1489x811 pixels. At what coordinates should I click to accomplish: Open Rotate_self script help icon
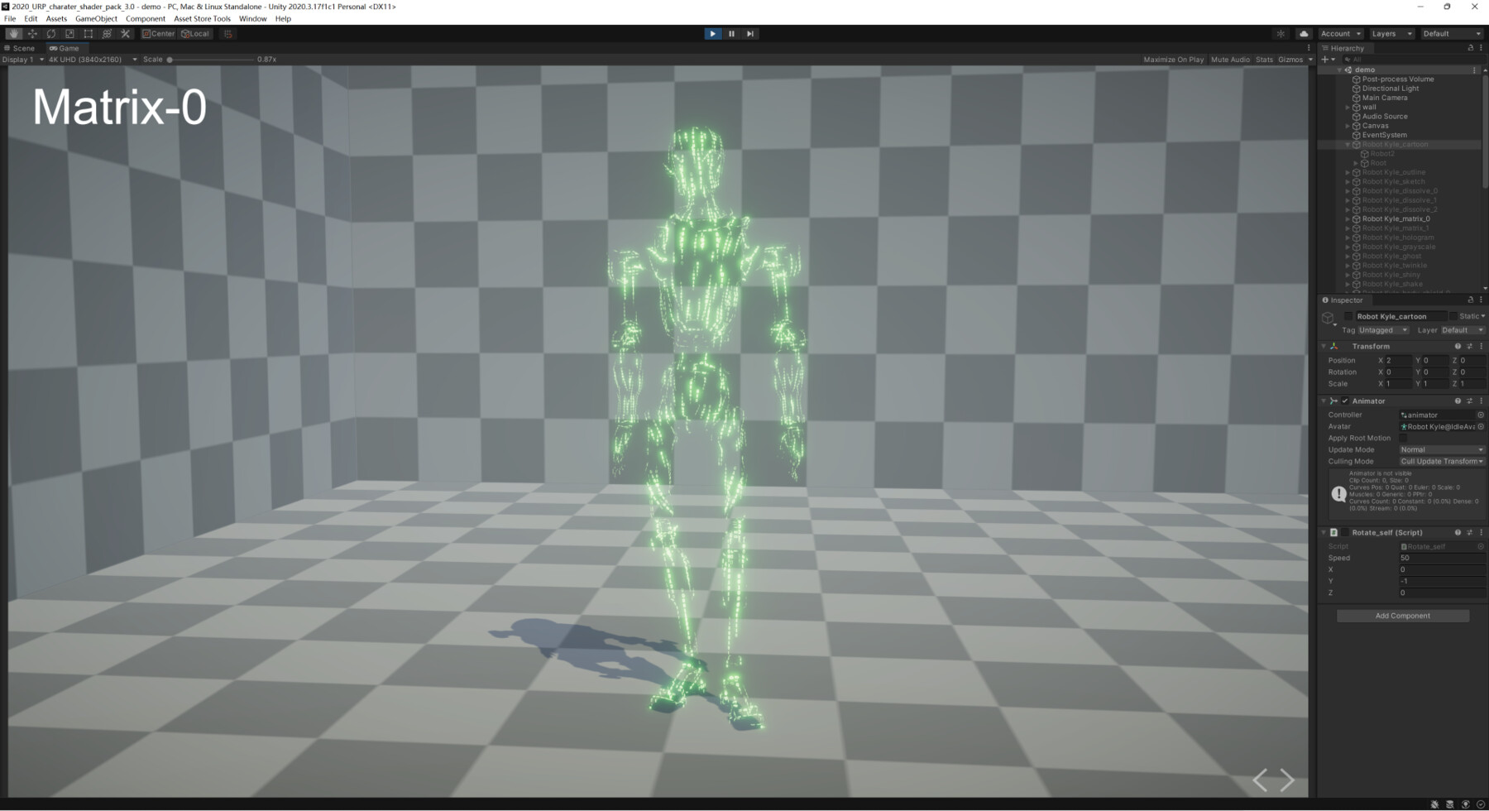pyautogui.click(x=1458, y=533)
